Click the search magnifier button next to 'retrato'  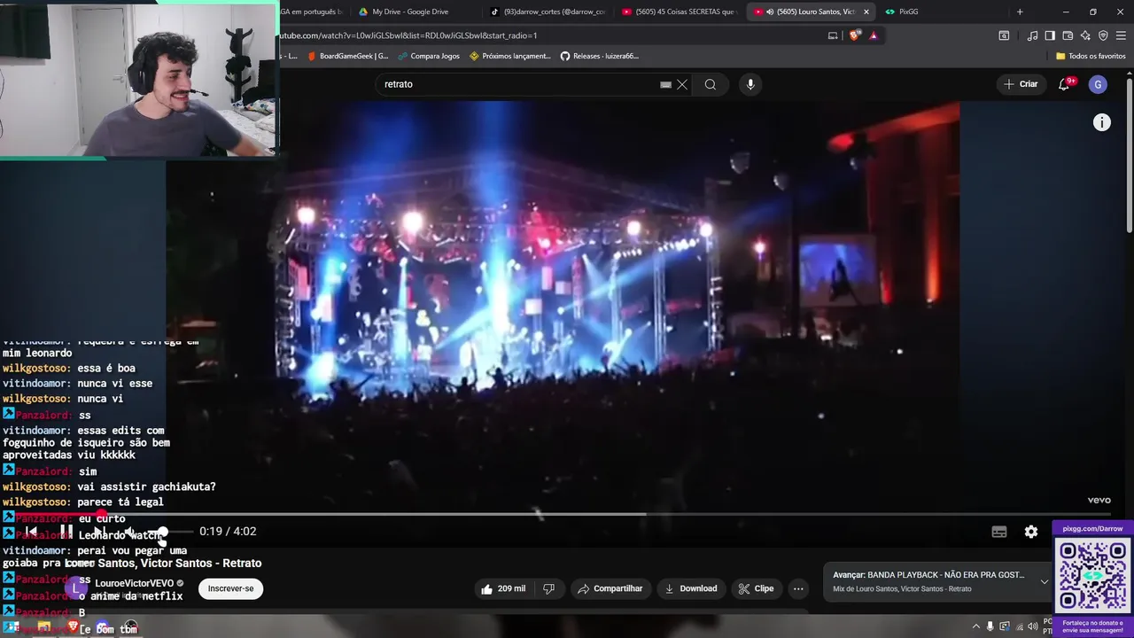(x=711, y=84)
